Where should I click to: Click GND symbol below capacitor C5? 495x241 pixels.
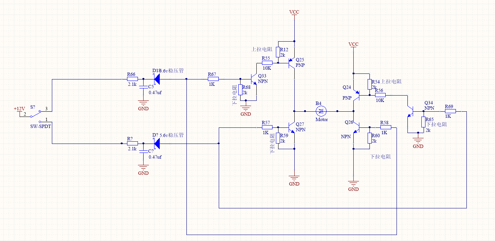[143, 105]
